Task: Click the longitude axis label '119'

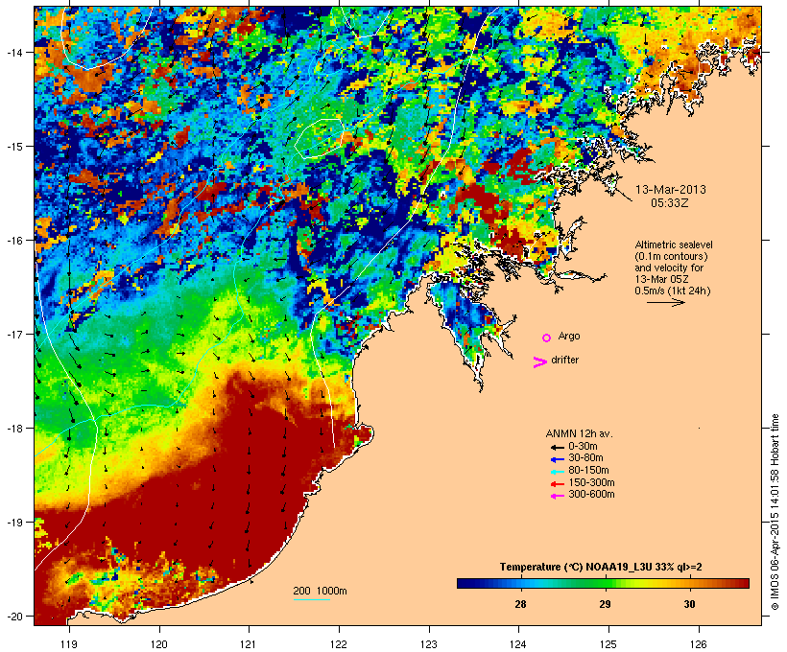Action: tap(69, 644)
